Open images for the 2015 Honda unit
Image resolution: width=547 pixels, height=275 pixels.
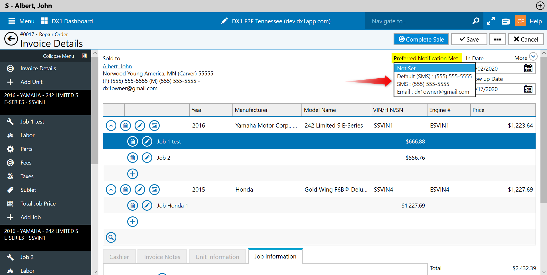click(154, 190)
